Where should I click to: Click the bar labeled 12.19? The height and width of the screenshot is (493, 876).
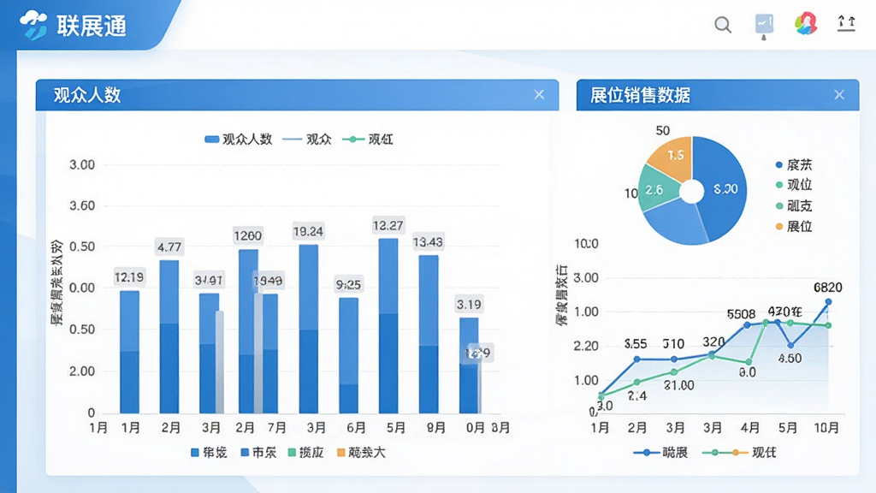coord(130,352)
